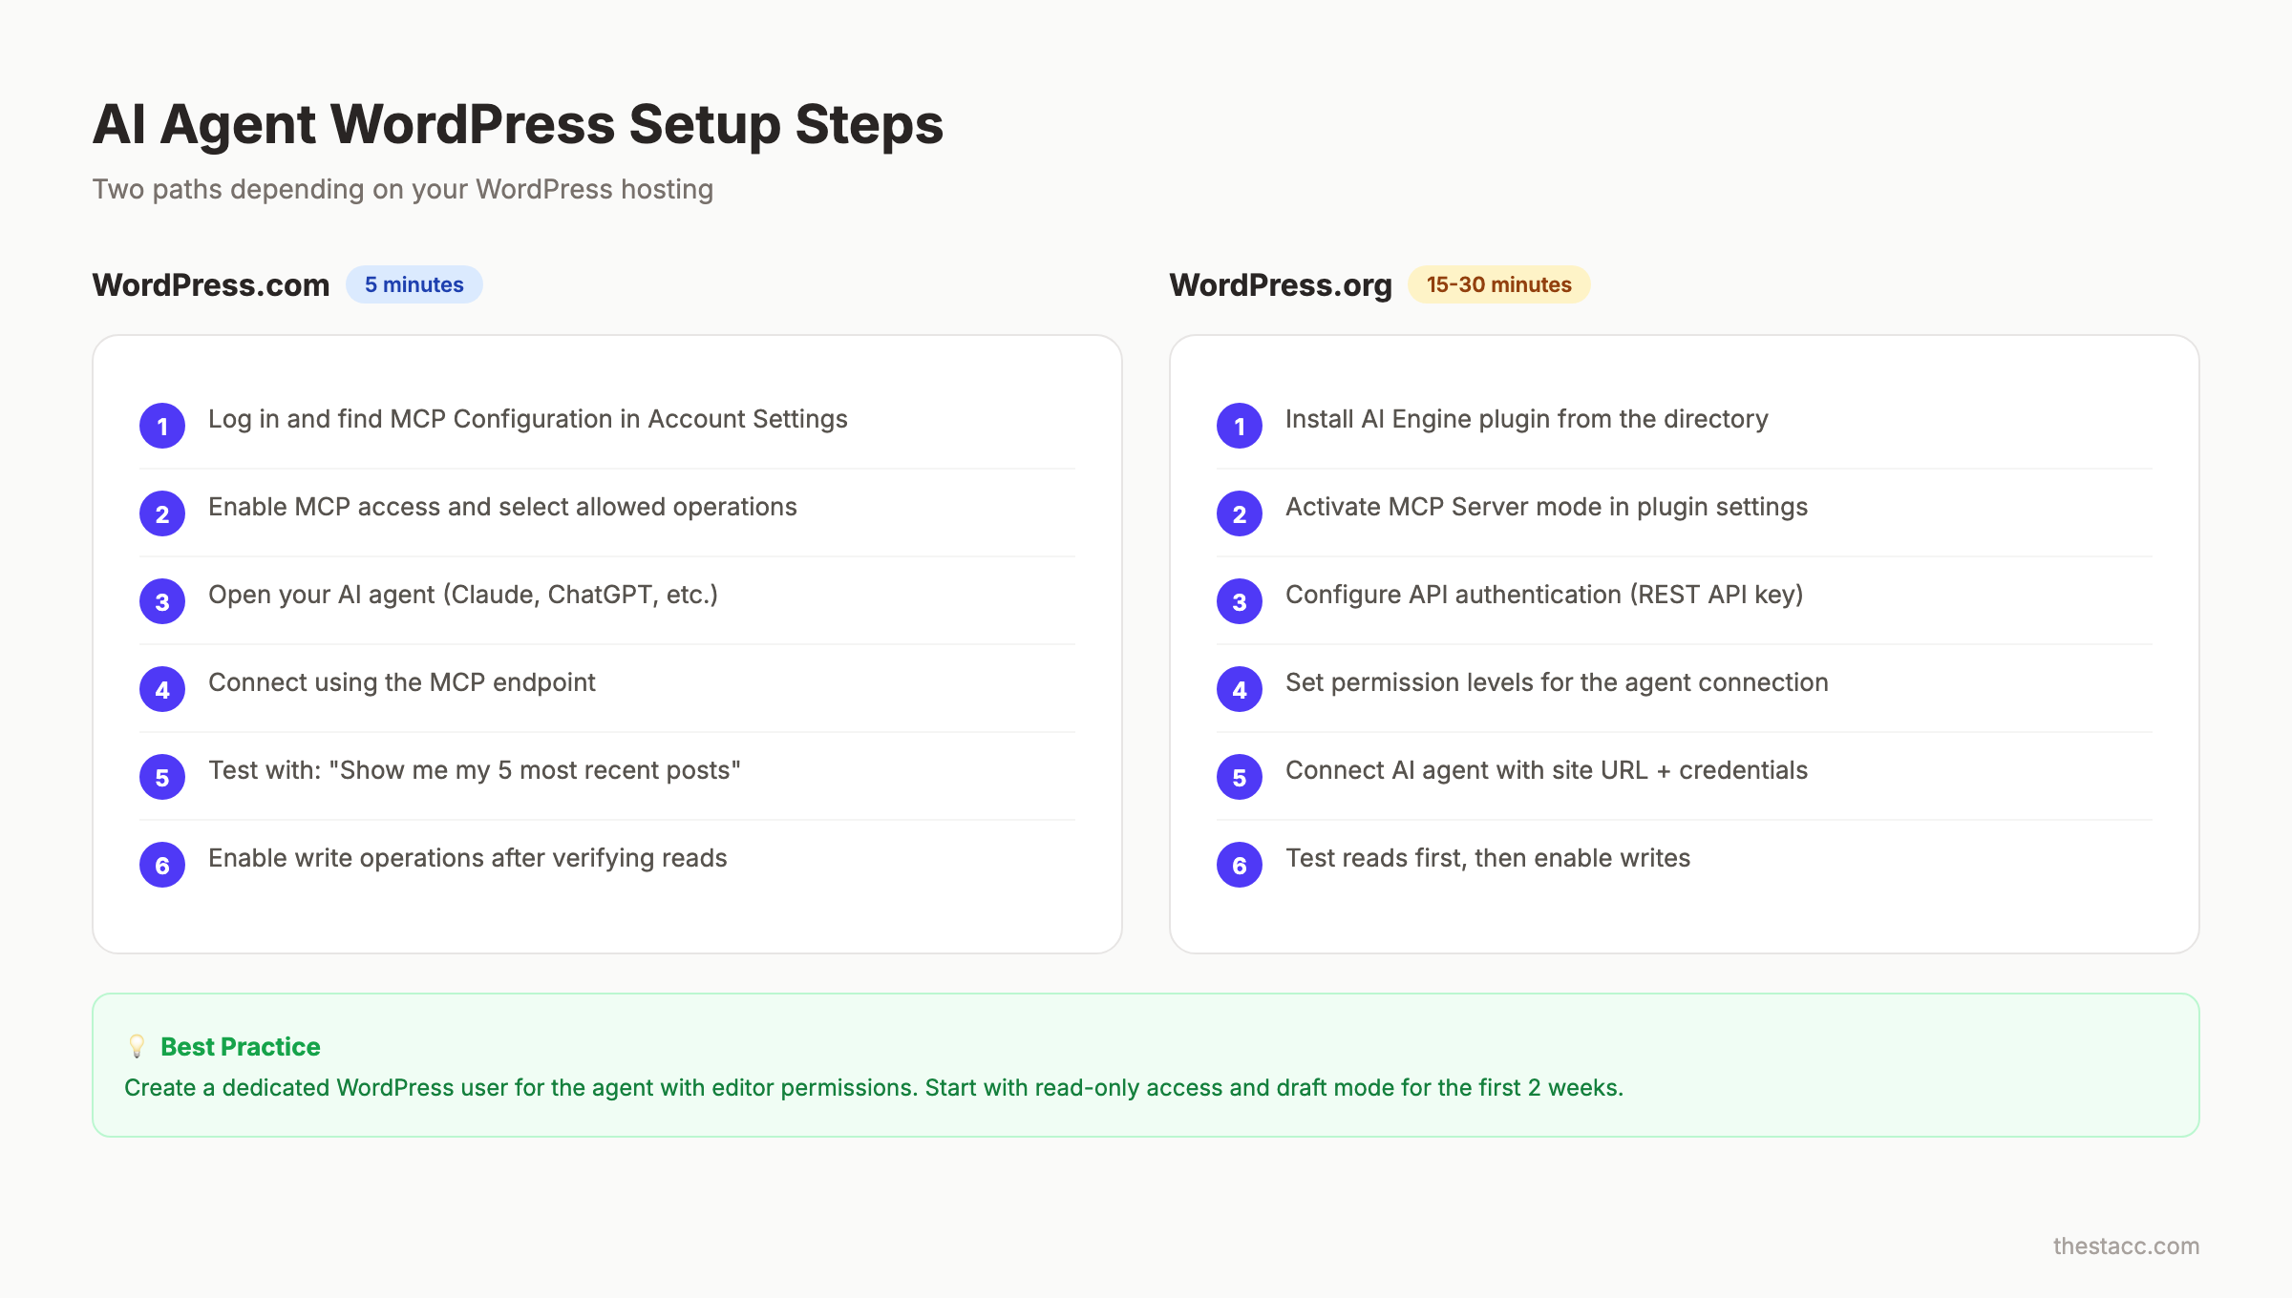Select the WordPress.org column heading
This screenshot has height=1298, width=2292.
(1281, 283)
